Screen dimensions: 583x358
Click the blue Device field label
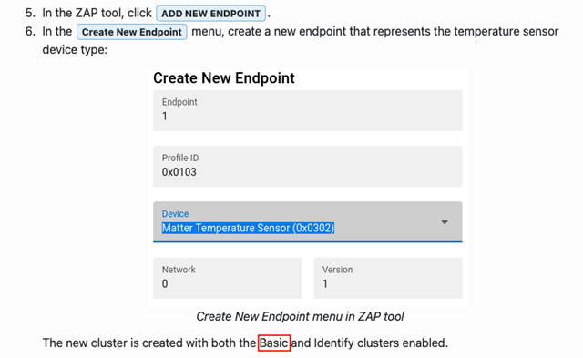point(175,214)
